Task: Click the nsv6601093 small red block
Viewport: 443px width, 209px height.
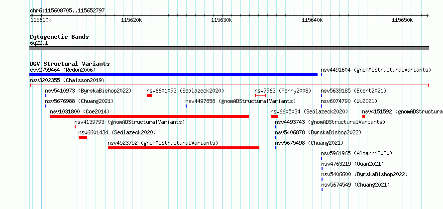Action: tap(149, 96)
